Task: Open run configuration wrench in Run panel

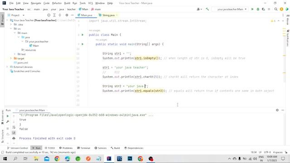Action: [x=8, y=122]
